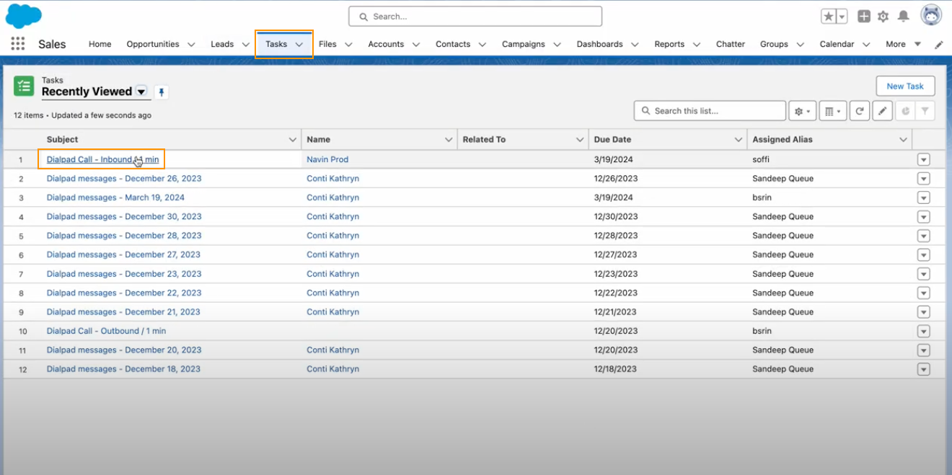Expand the Opportunities tab chevron menu

[191, 45]
